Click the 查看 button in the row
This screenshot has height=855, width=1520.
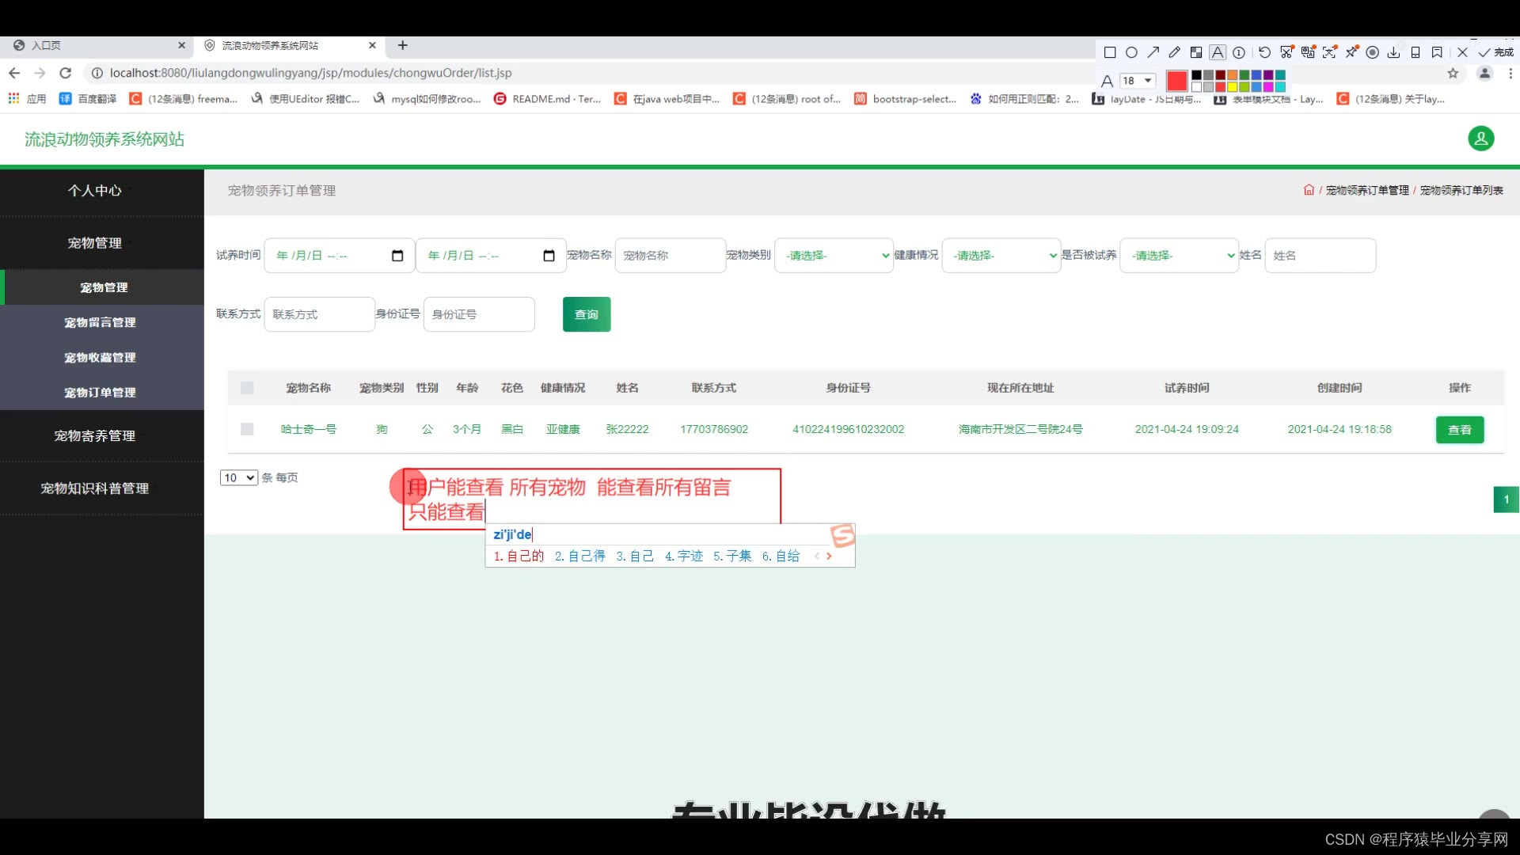(1459, 430)
